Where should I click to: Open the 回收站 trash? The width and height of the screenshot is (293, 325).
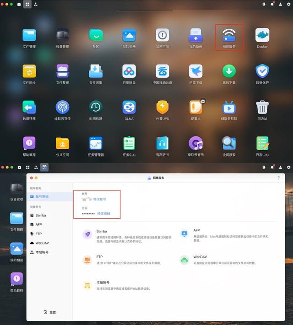pyautogui.click(x=262, y=110)
